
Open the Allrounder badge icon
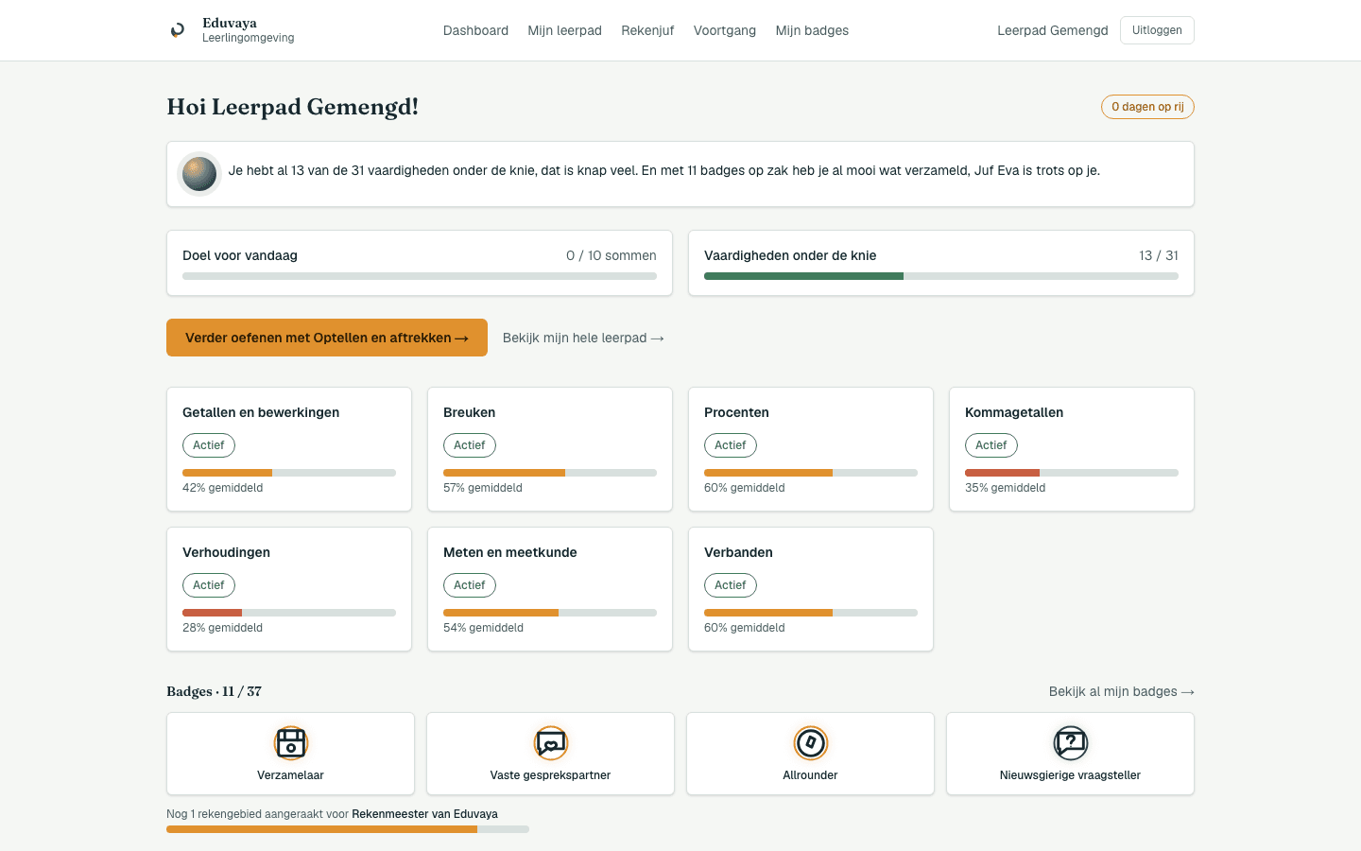[x=811, y=743]
